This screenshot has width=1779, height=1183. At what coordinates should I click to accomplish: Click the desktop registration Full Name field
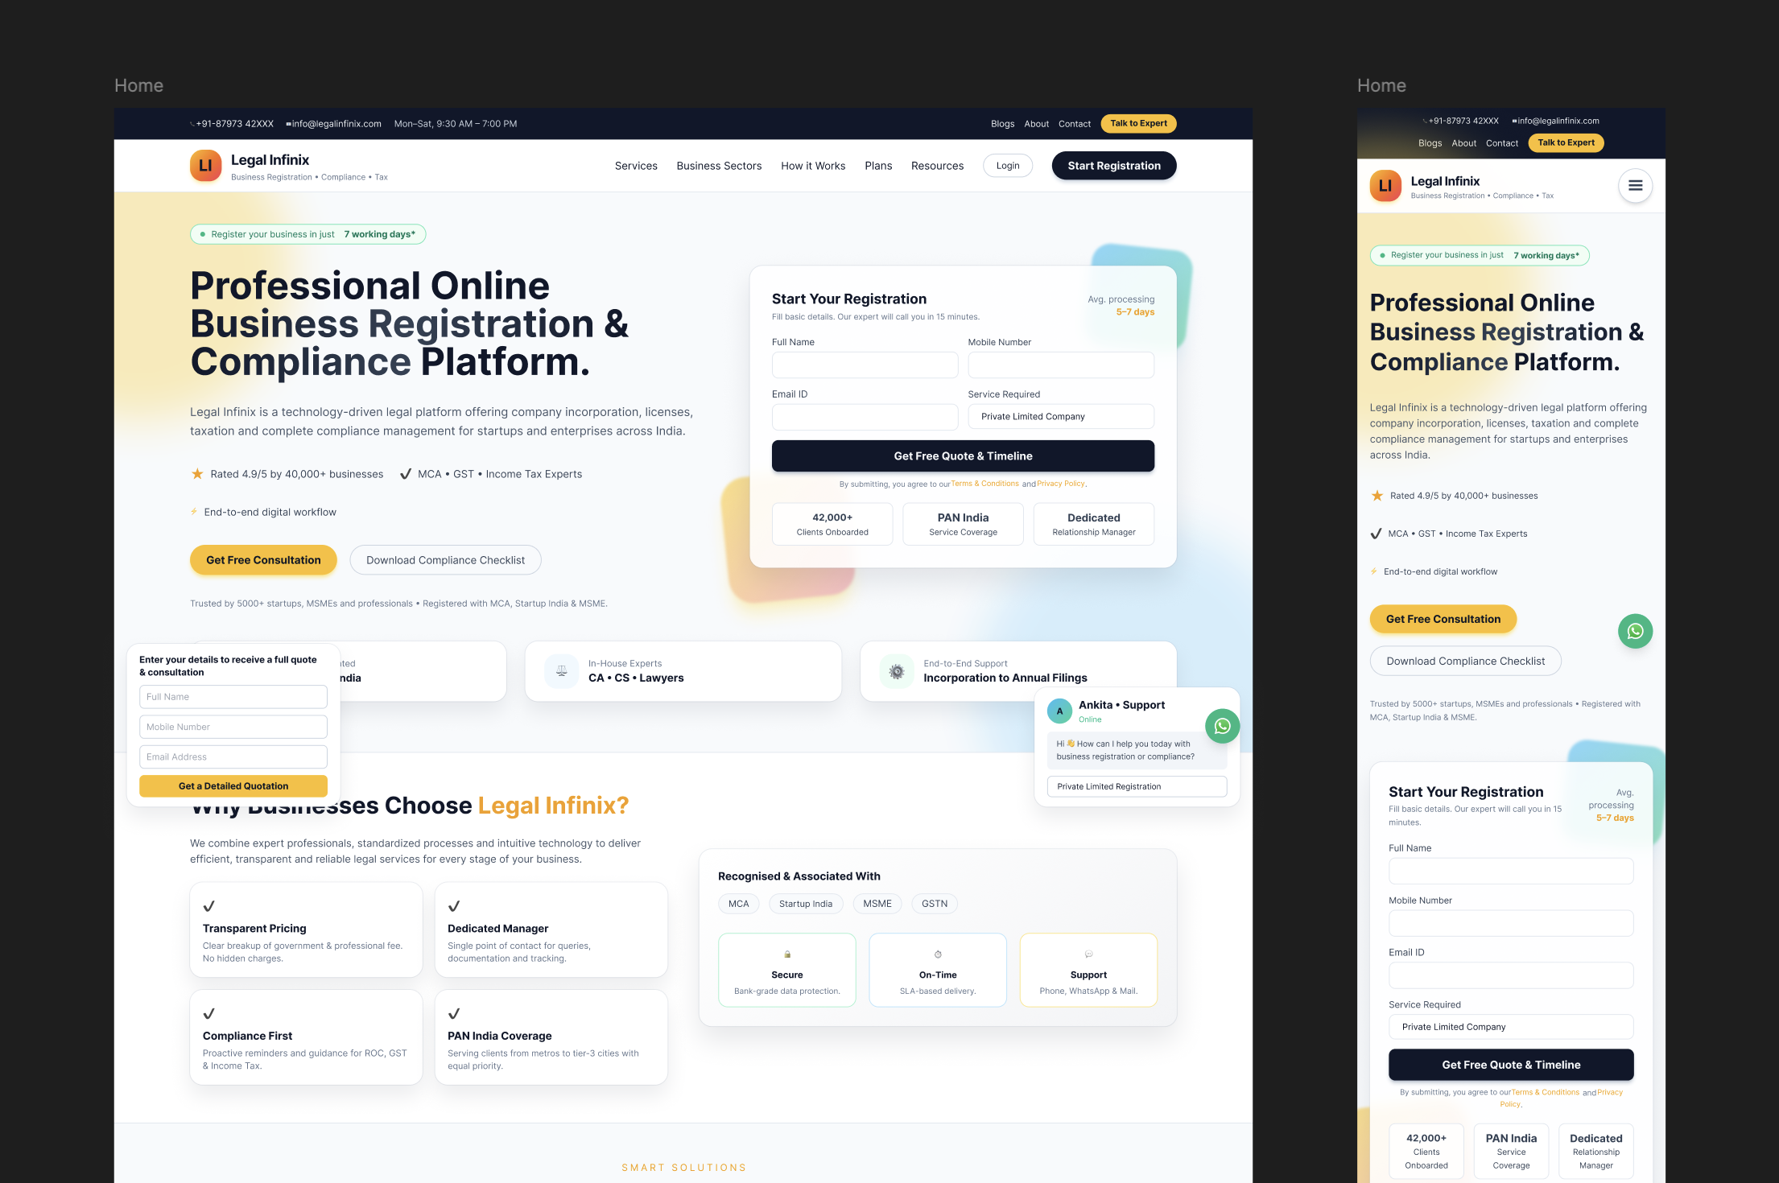(x=865, y=365)
